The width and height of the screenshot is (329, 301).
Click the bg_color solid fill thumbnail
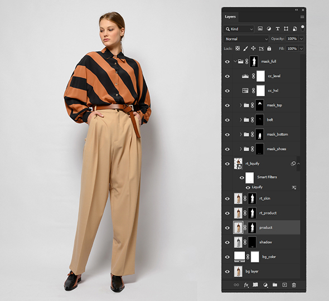239,257
